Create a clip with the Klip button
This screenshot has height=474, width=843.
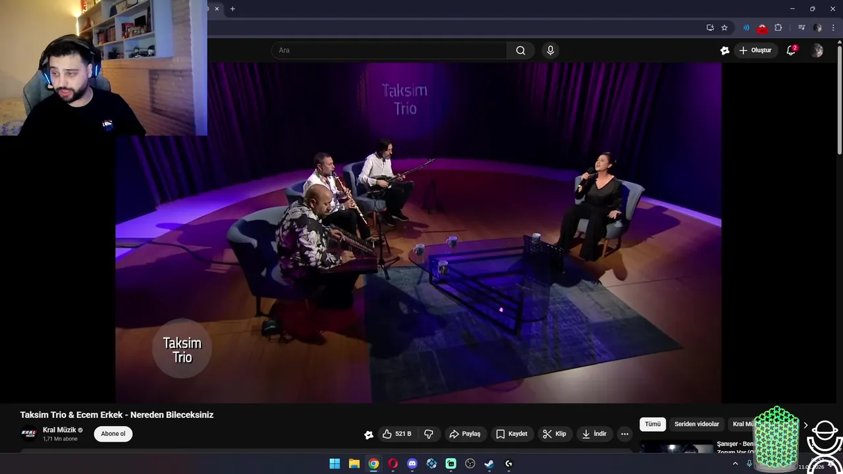[555, 434]
